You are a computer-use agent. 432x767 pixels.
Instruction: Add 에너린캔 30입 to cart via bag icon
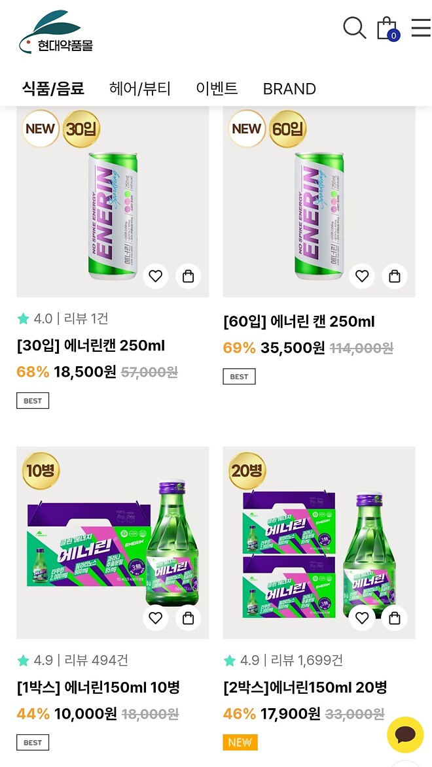tap(188, 276)
